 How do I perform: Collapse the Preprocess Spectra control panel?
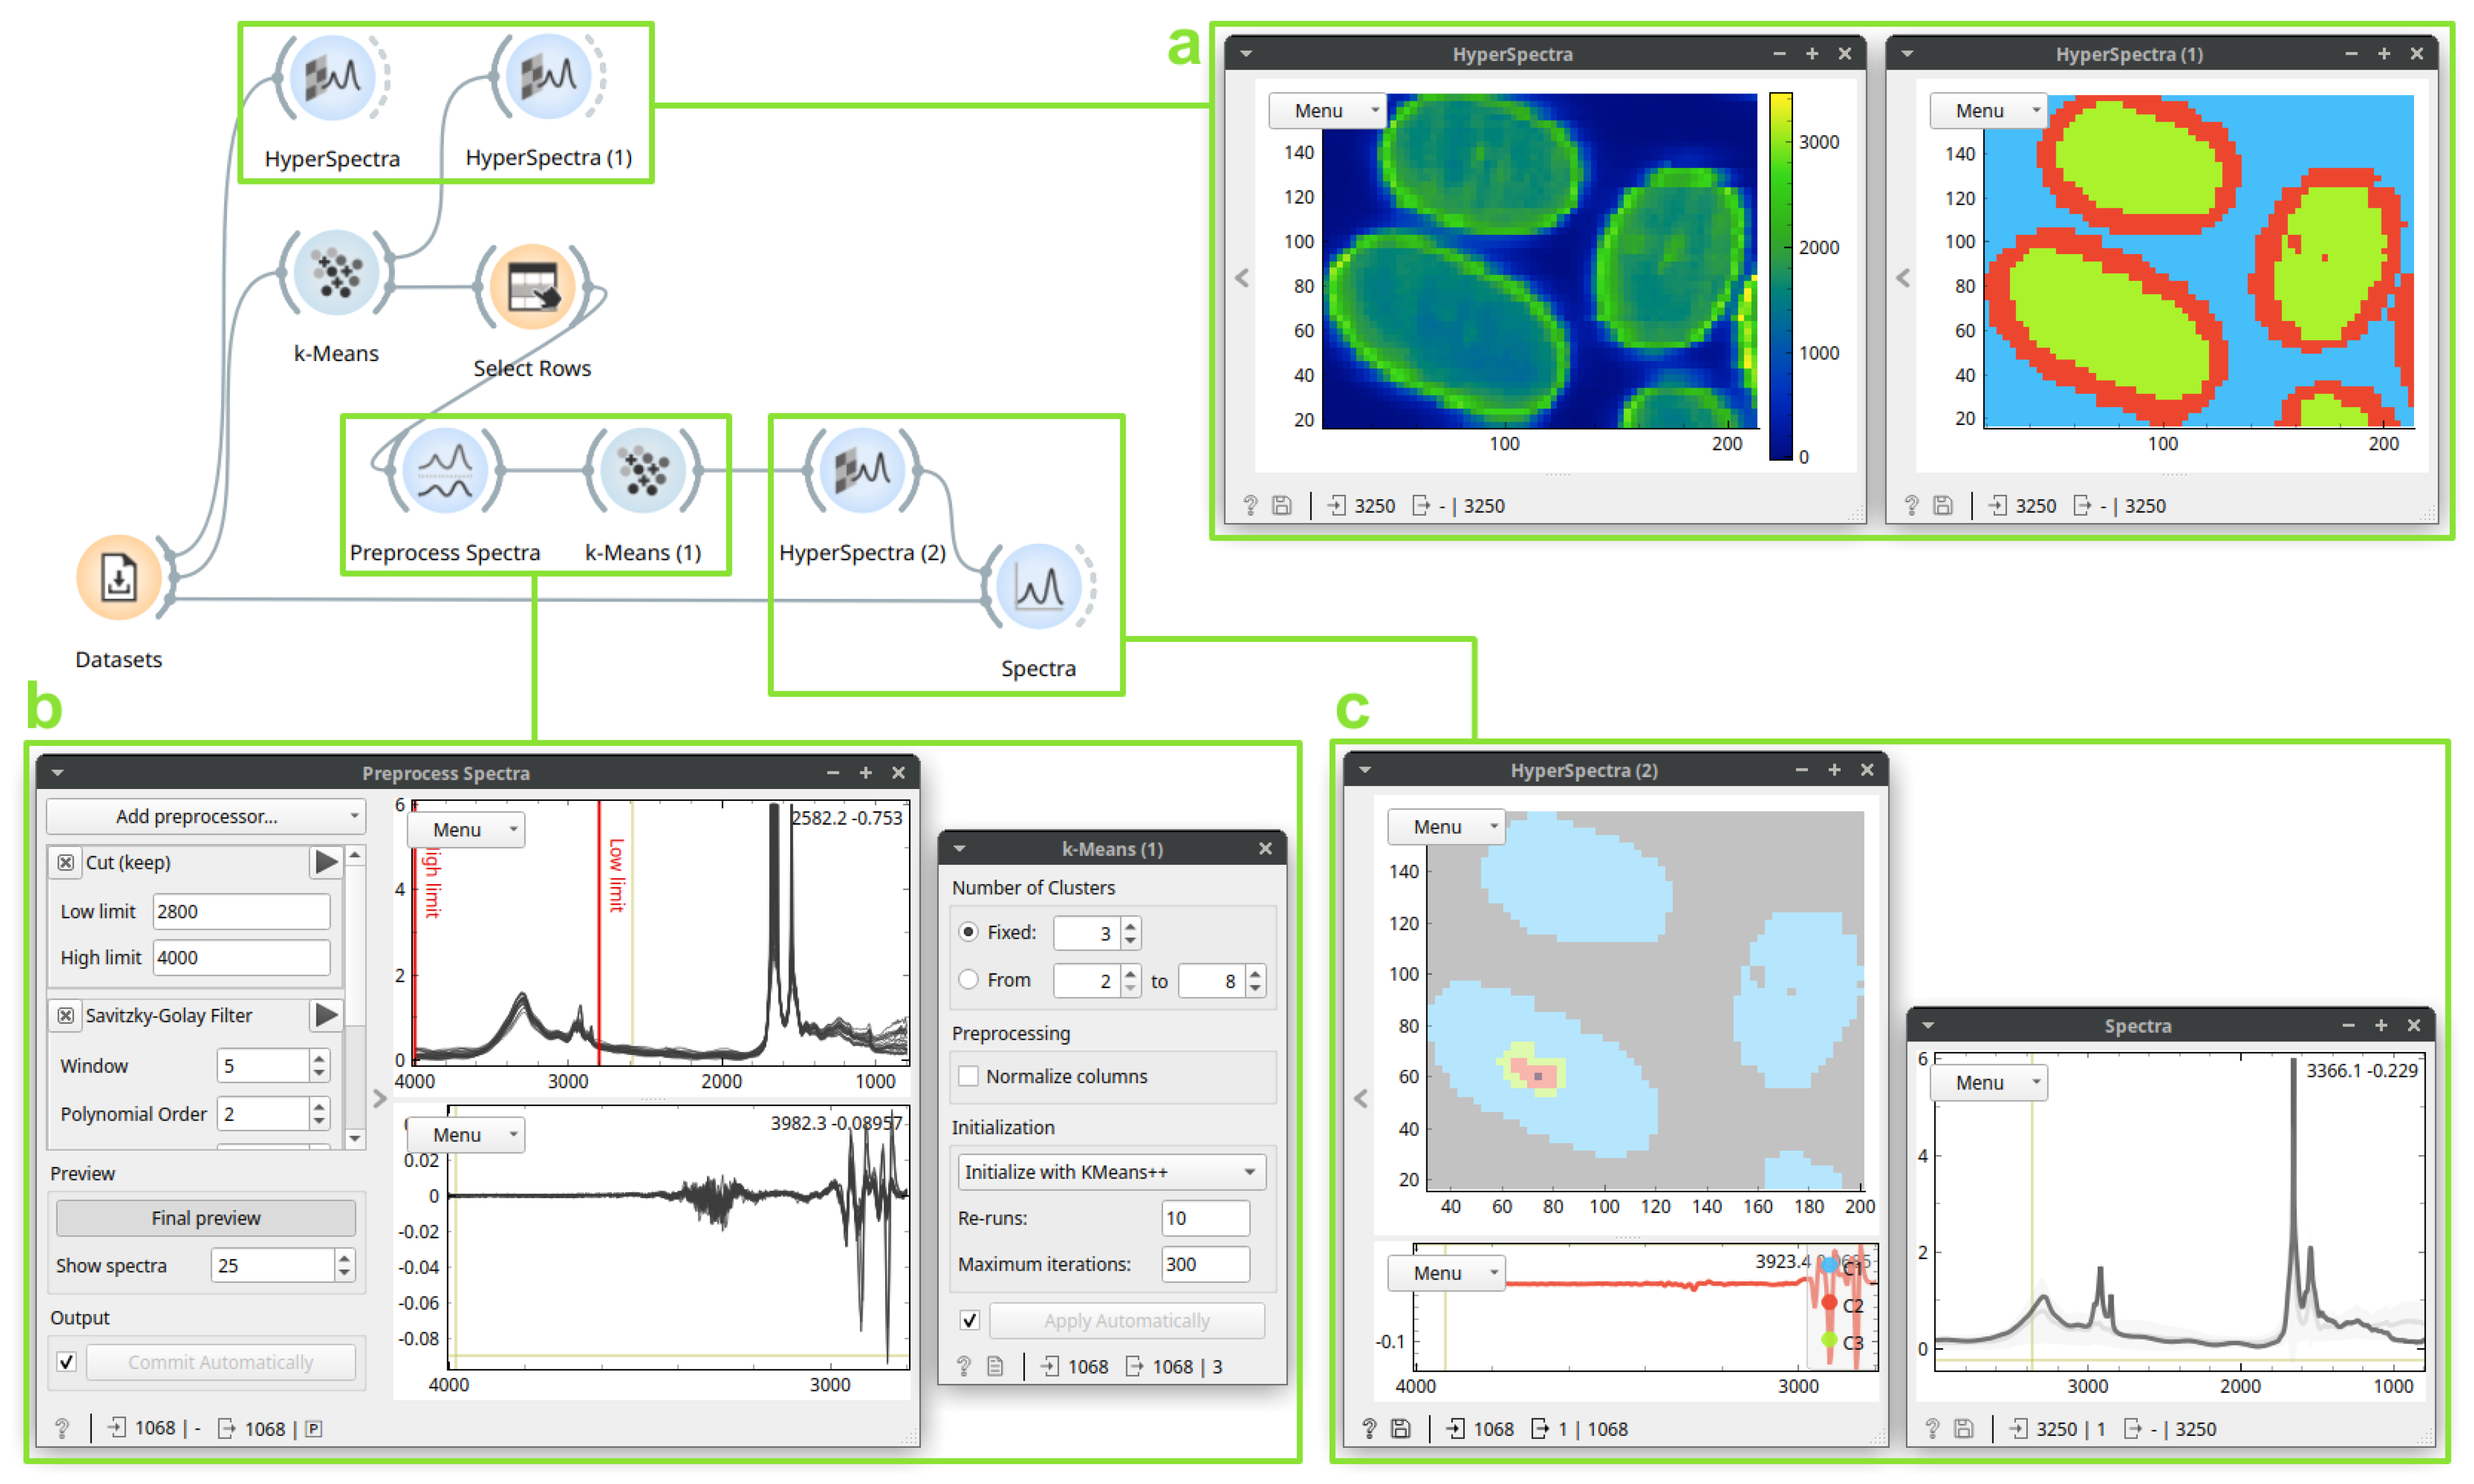(379, 1099)
